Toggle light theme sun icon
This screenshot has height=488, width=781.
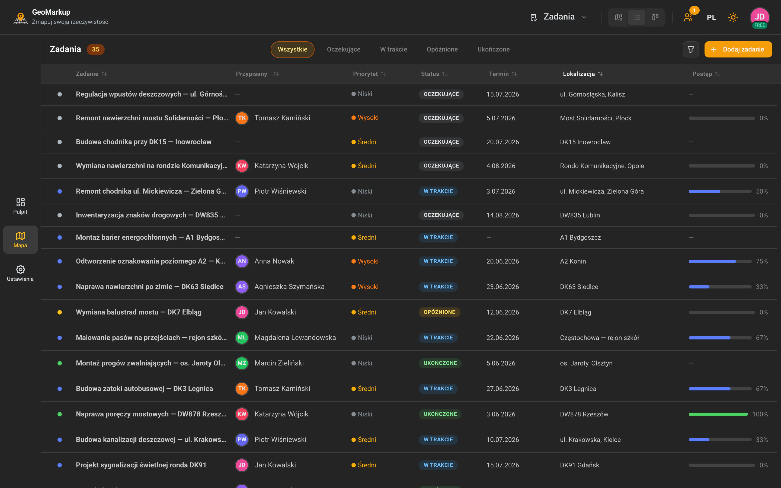pyautogui.click(x=733, y=17)
